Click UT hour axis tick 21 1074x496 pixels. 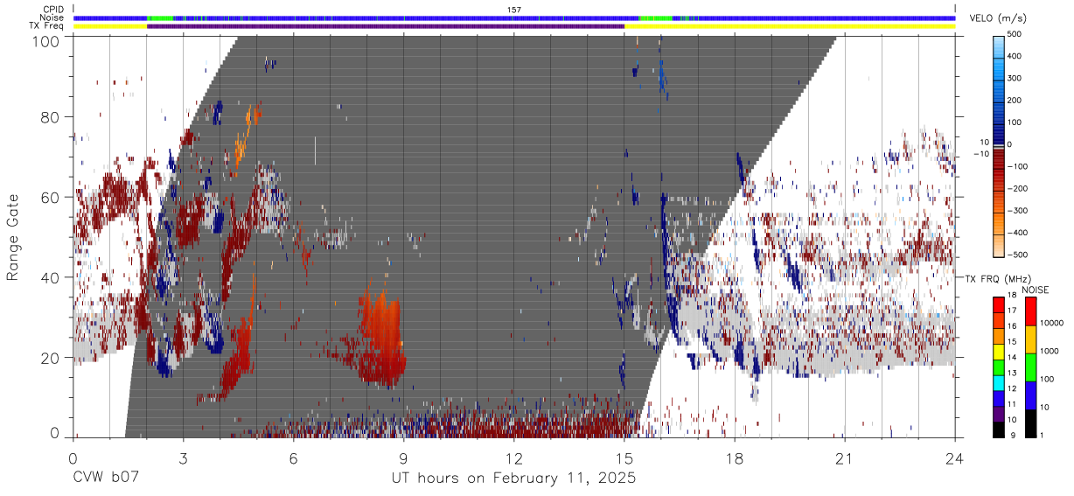(x=845, y=458)
